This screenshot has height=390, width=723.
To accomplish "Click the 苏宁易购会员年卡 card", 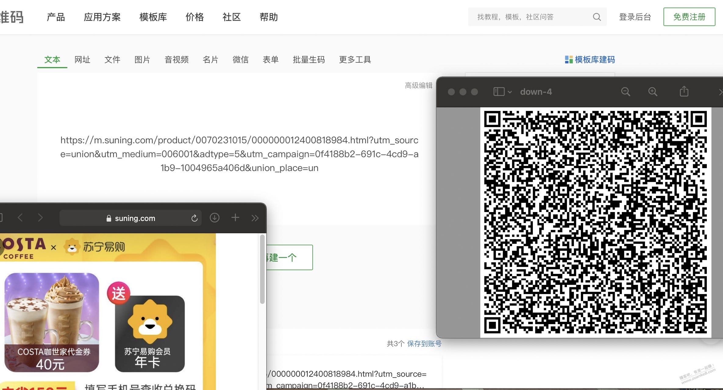I will tap(150, 334).
